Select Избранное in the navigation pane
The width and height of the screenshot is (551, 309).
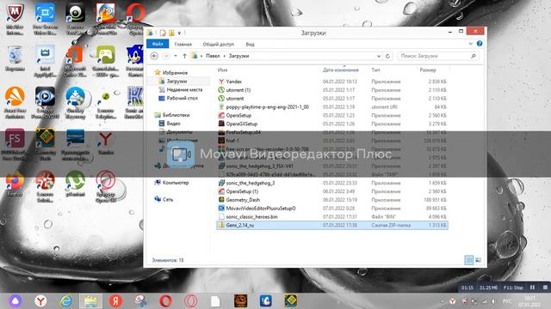(x=175, y=72)
